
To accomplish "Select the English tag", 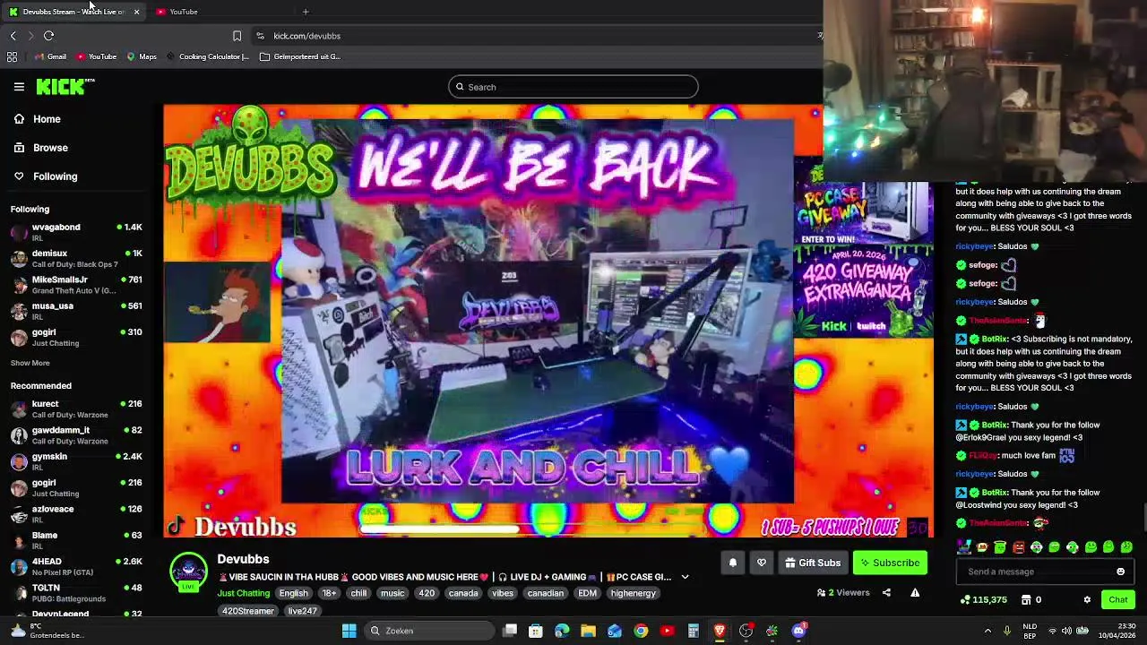I will [x=293, y=593].
